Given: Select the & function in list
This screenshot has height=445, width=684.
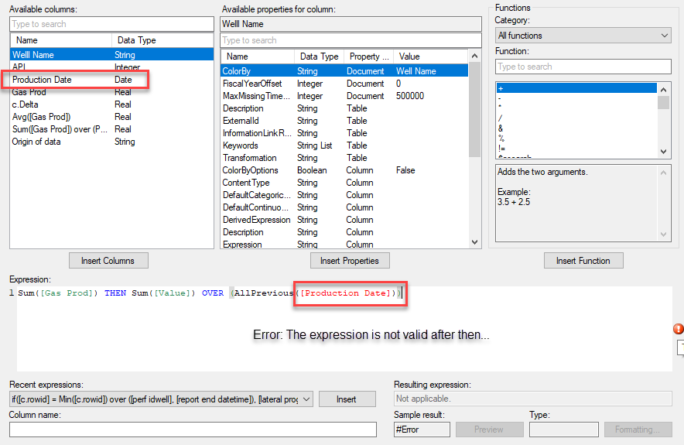Looking at the screenshot, I should coord(576,128).
